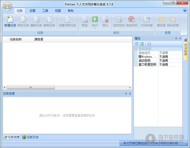This screenshot has width=190, height=148.
Task: Click the Auto Shutdown (自动关机) icon
Action: [132, 19]
